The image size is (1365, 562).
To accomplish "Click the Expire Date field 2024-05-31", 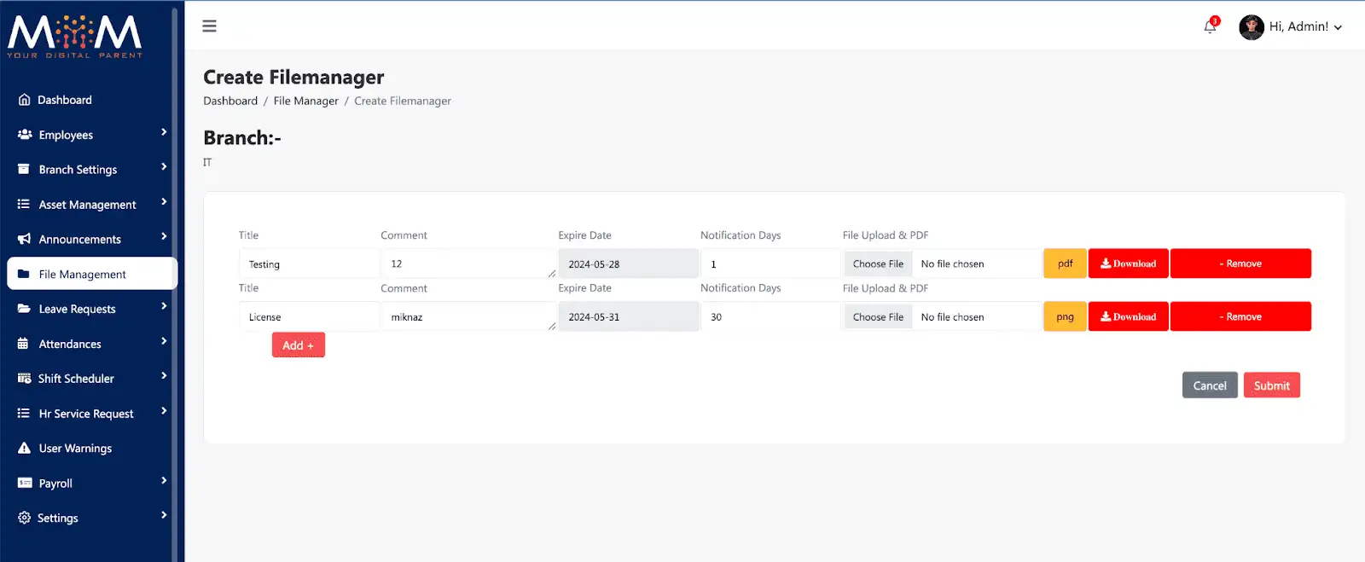I will coord(628,317).
